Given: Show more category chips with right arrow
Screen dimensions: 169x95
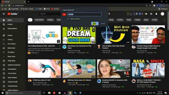Looking at the screenshot, I should pyautogui.click(x=164, y=20).
